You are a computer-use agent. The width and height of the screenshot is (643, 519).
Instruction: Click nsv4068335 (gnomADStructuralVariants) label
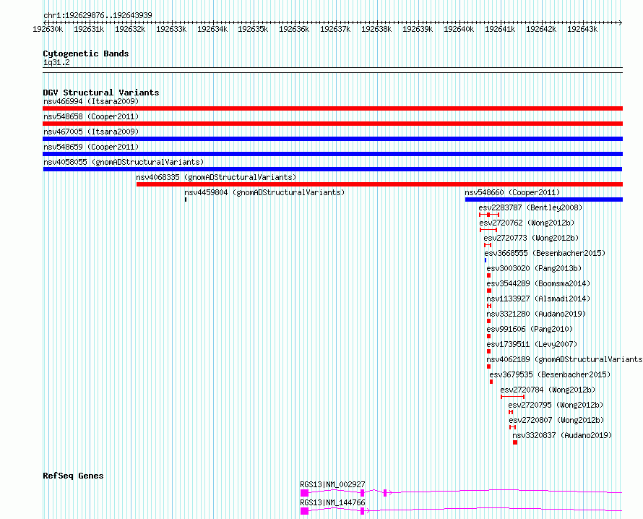[x=216, y=177]
